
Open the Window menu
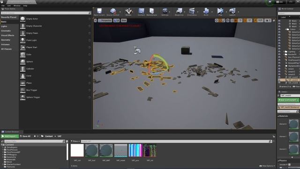pyautogui.click(x=17, y=6)
